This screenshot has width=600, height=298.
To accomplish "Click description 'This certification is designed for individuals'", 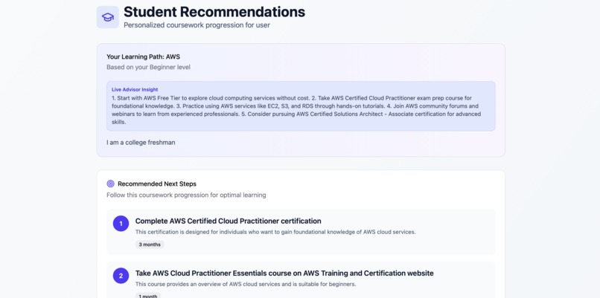I will coord(275,232).
